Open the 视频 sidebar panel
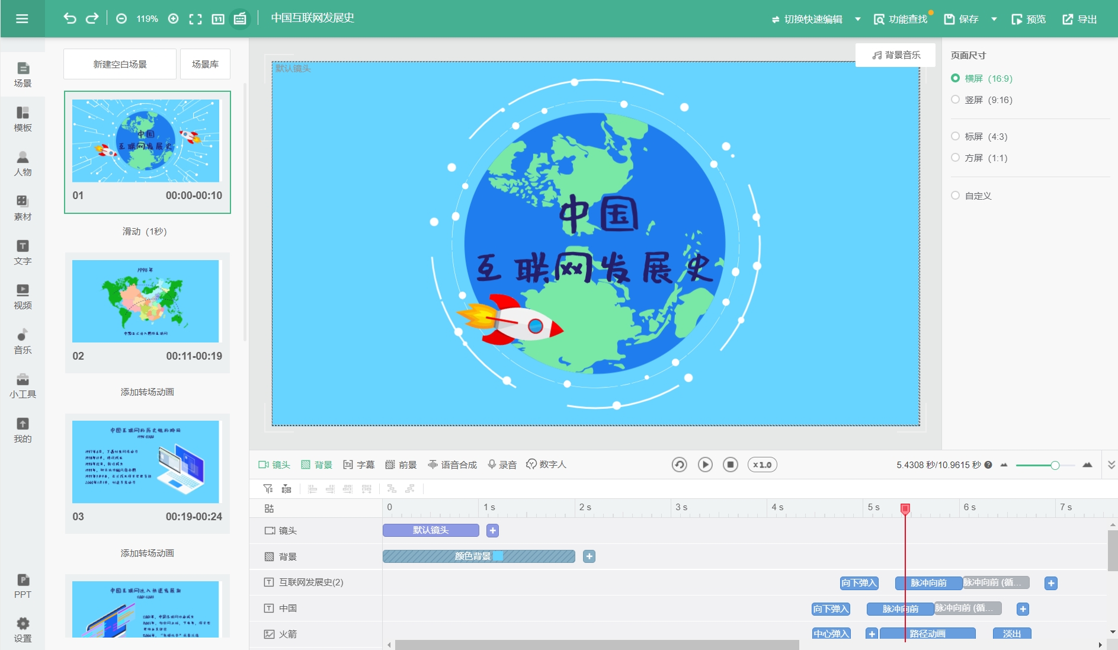The width and height of the screenshot is (1118, 650). [23, 297]
